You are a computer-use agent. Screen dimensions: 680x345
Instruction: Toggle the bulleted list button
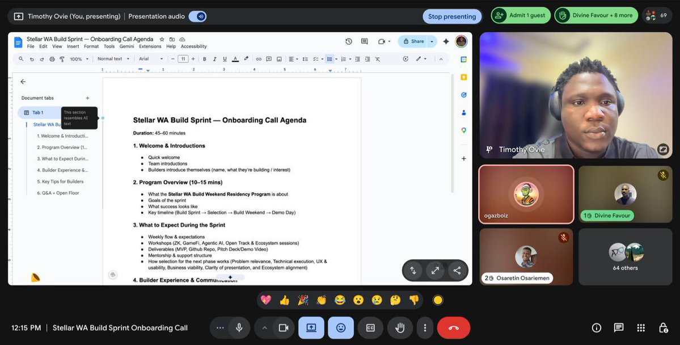click(x=330, y=59)
